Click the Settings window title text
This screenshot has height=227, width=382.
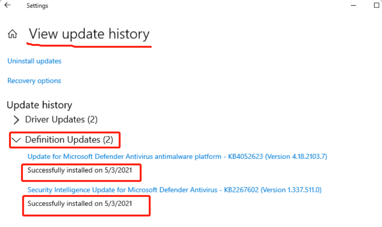(x=37, y=6)
